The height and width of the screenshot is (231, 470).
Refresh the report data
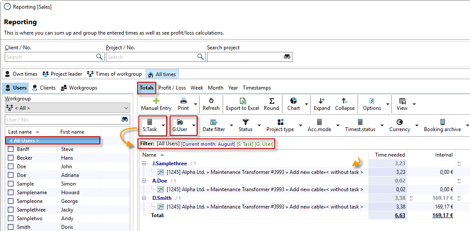(x=211, y=101)
